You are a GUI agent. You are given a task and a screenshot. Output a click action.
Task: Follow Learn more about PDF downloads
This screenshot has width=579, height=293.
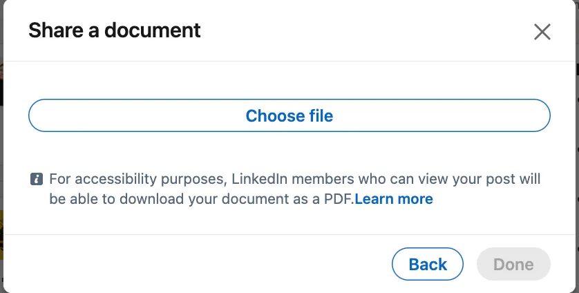(394, 199)
